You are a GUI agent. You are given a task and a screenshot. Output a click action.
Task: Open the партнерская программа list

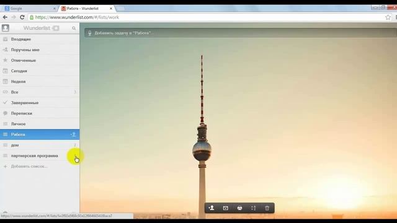click(x=40, y=155)
